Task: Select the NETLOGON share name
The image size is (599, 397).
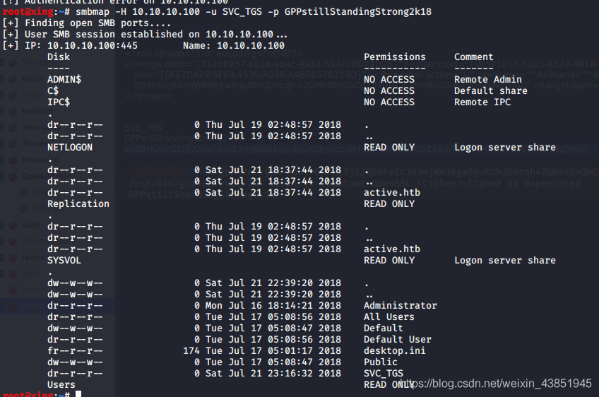Action: tap(69, 148)
